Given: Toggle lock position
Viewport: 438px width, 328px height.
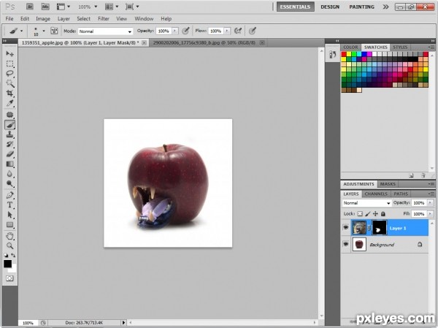Looking at the screenshot, I should 375,214.
